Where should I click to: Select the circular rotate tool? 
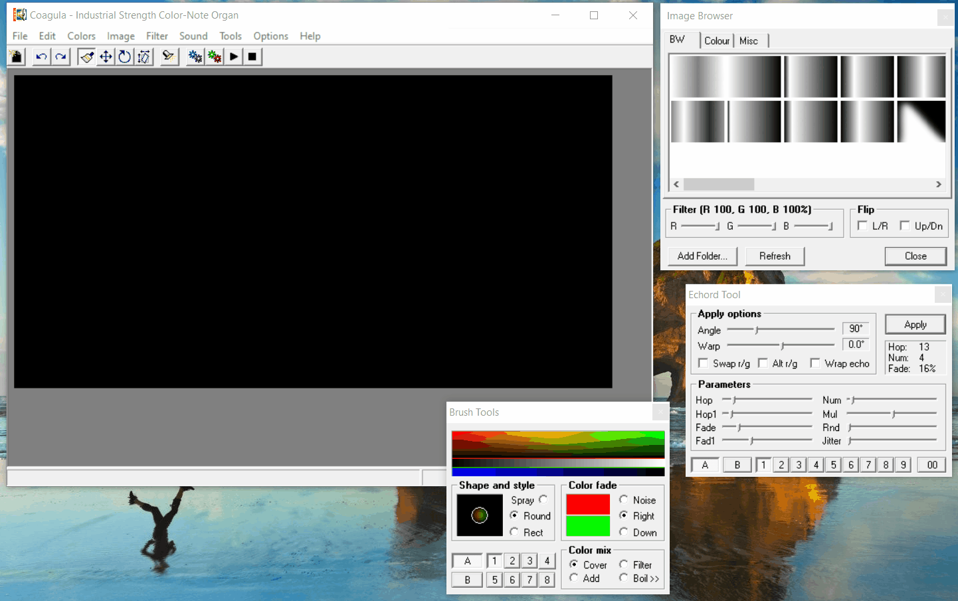[125, 57]
